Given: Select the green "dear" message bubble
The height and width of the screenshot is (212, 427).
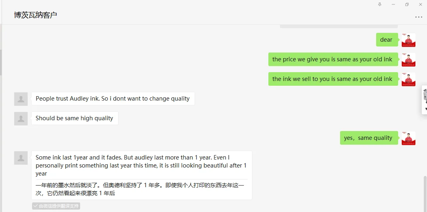Looking at the screenshot, I should [387, 40].
